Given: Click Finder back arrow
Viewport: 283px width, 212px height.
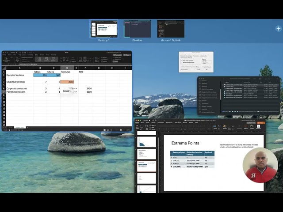Looking at the screenshot, I should pyautogui.click(x=224, y=79).
